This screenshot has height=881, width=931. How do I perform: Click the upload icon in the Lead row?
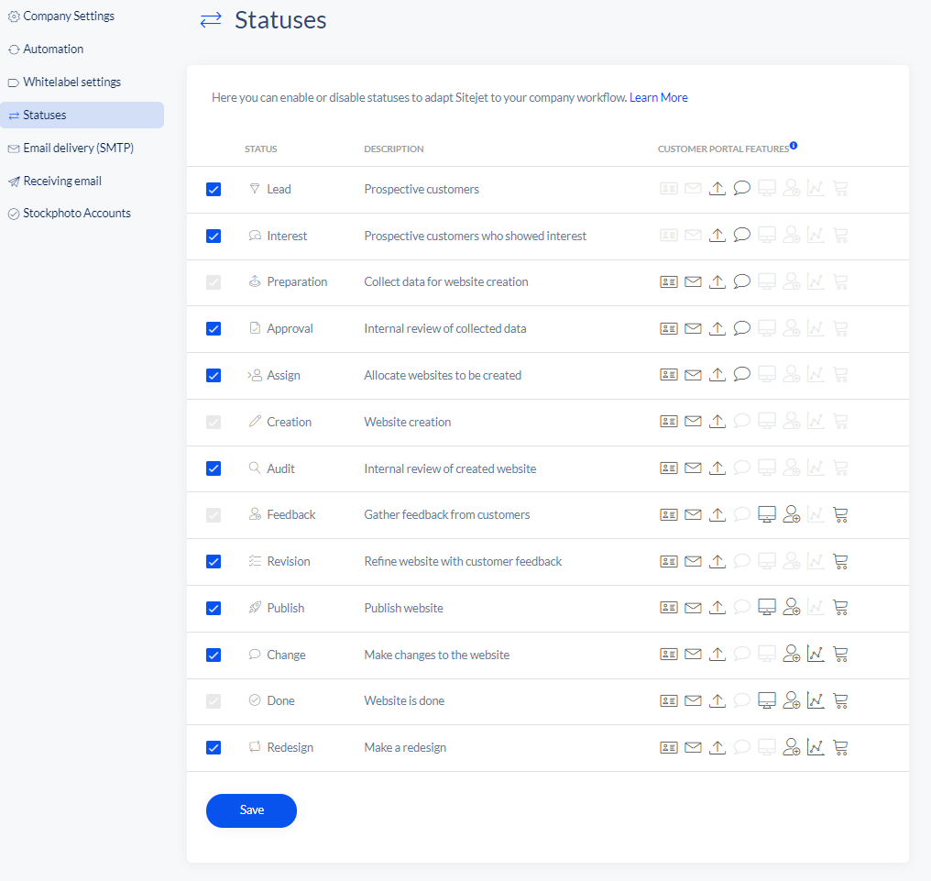click(x=717, y=189)
